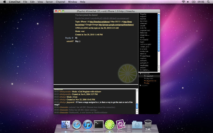213x133 pixels.
Task: Select user inner_six in member list
Action: [x=145, y=47]
